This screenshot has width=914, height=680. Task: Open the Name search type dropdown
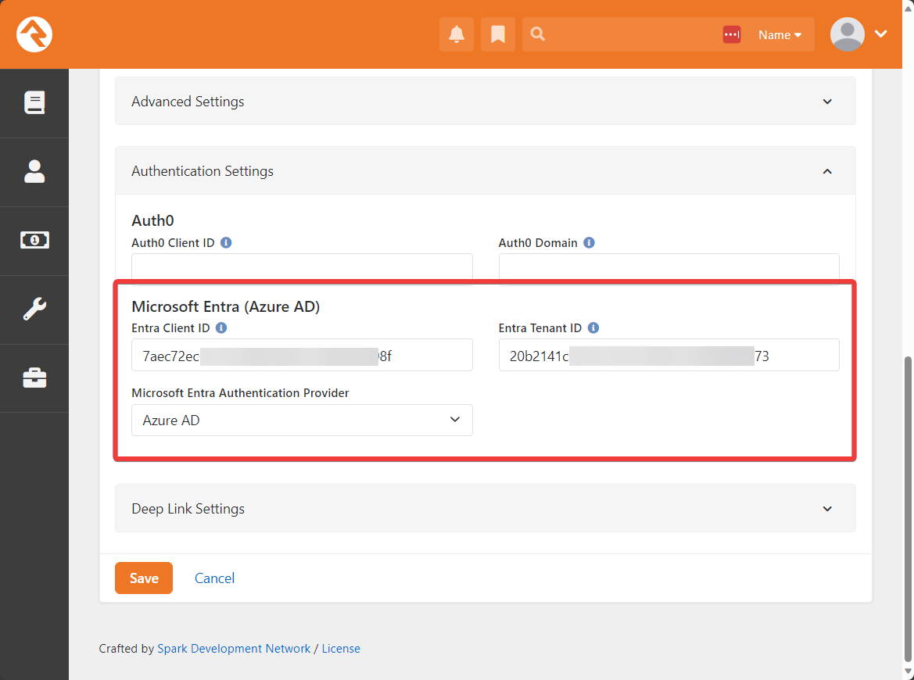(780, 35)
